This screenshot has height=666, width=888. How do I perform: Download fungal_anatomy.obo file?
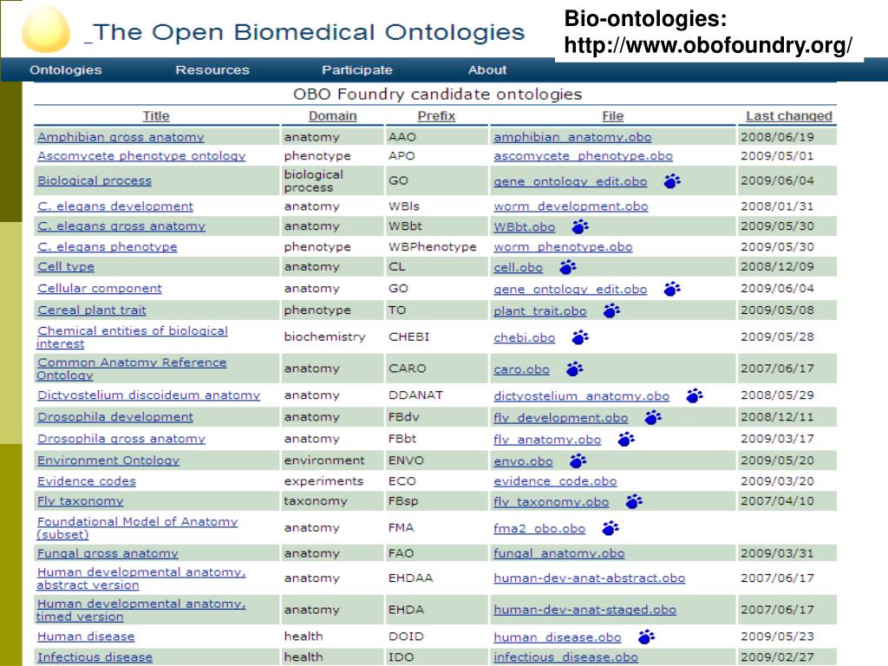click(x=559, y=553)
